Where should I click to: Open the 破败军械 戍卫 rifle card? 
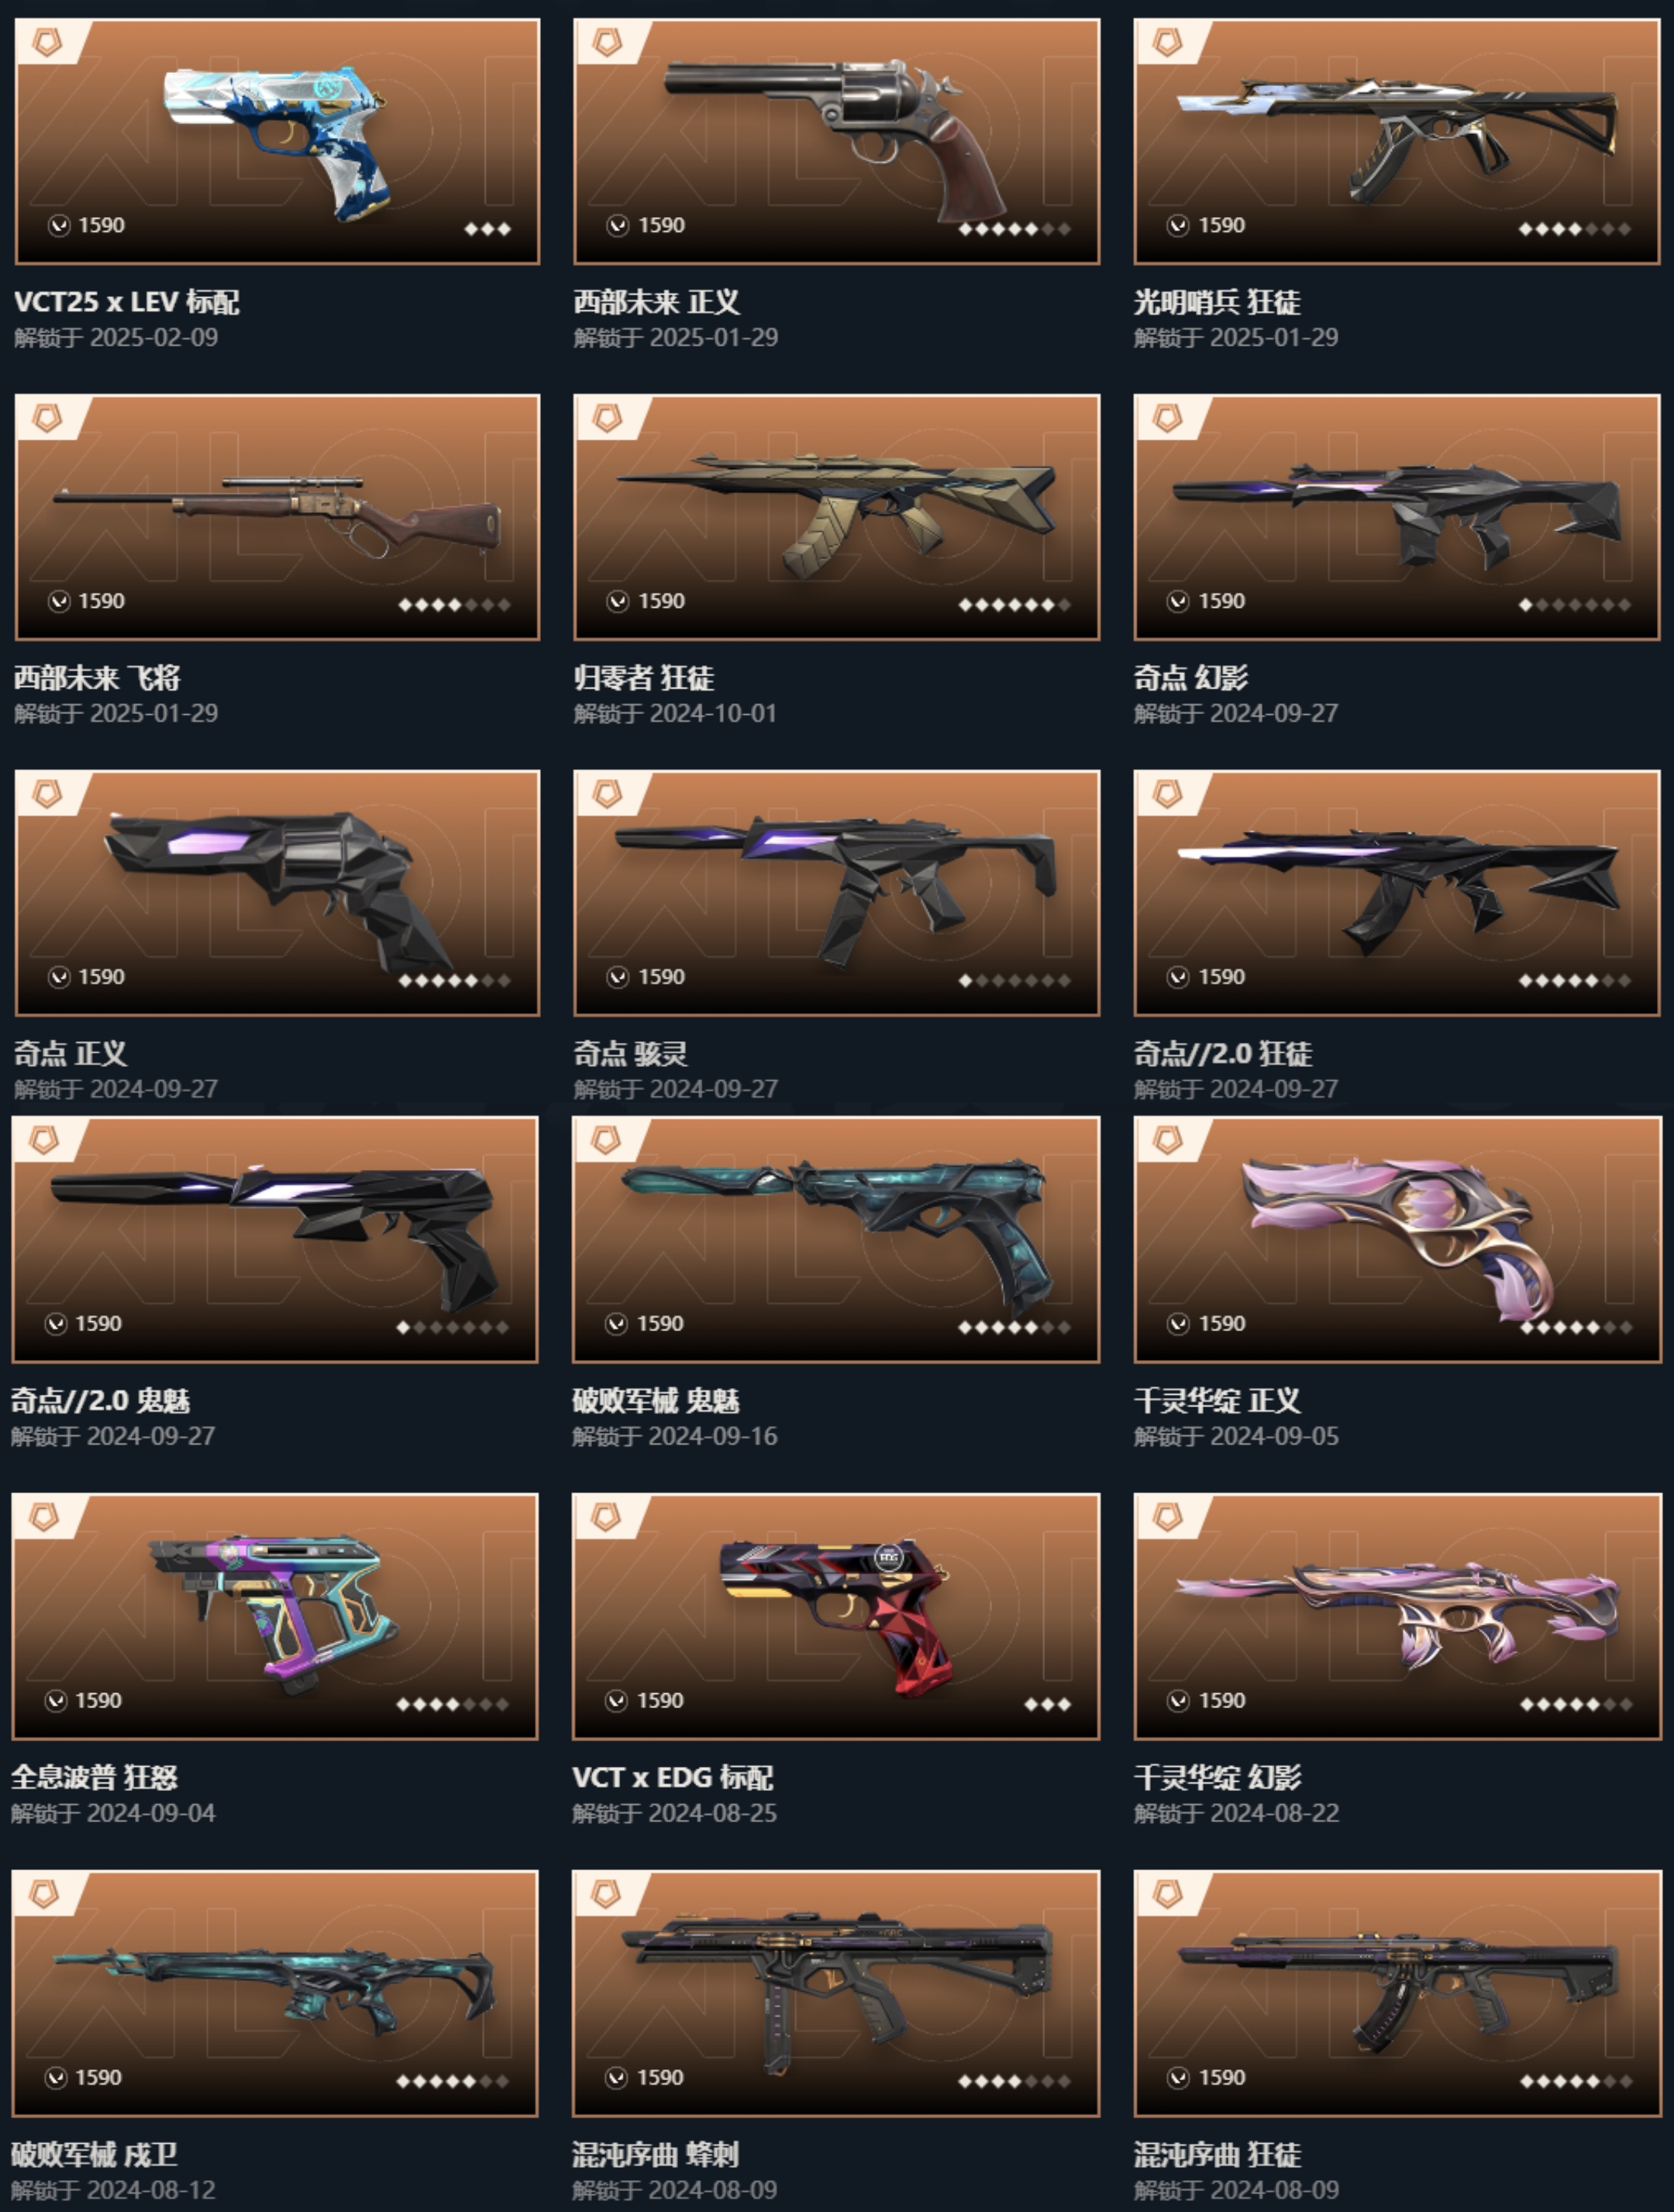click(275, 1993)
